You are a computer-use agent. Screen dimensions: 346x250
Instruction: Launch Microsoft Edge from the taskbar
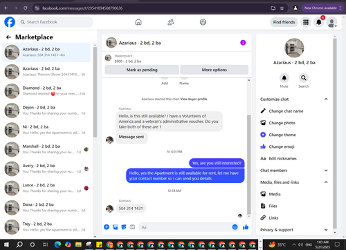pos(57,244)
